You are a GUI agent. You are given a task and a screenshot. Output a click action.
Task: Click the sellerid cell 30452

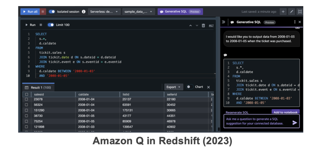point(171,105)
